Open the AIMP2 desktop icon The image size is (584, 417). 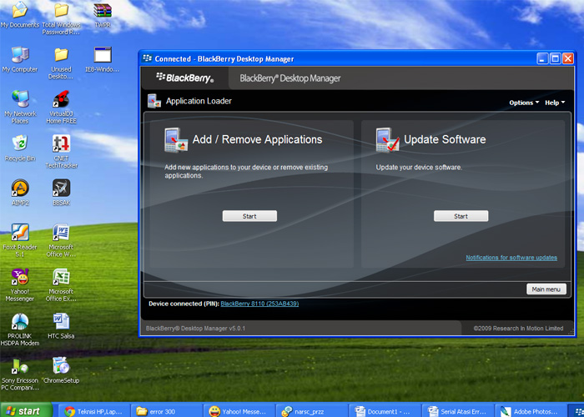(x=20, y=188)
